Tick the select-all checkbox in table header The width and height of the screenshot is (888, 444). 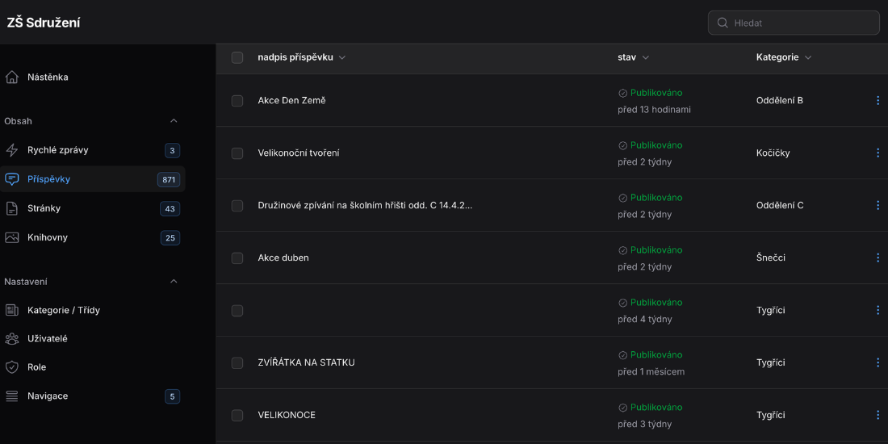[x=237, y=58]
